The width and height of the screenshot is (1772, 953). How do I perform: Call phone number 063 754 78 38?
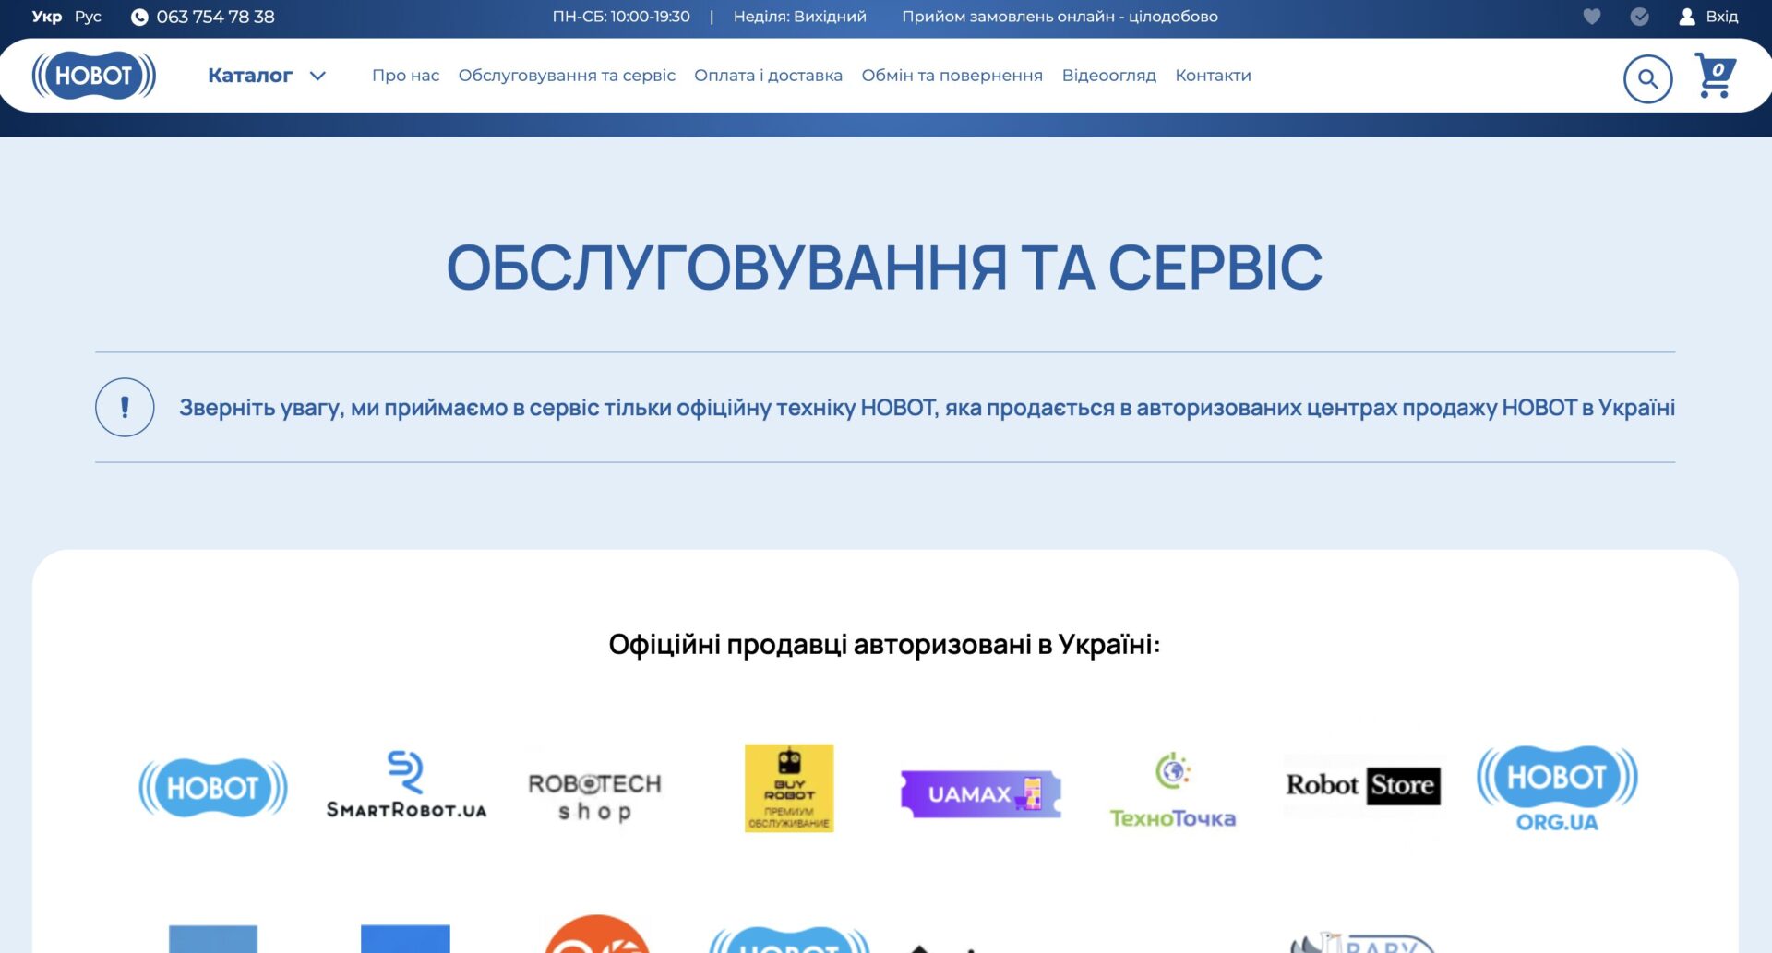(215, 17)
